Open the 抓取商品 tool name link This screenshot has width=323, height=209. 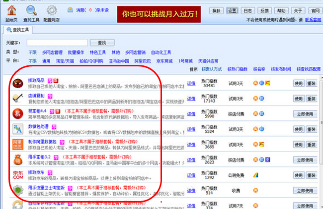[36, 80]
